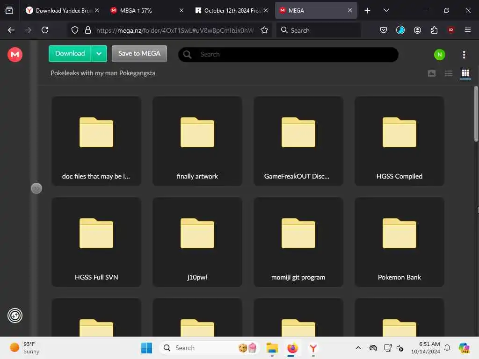Open Firefox application hamburger menu
Viewport: 479px width, 359px height.
click(467, 30)
